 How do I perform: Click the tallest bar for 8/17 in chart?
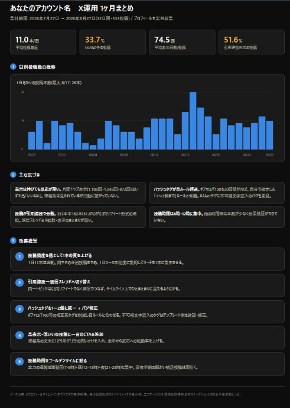click(193, 121)
